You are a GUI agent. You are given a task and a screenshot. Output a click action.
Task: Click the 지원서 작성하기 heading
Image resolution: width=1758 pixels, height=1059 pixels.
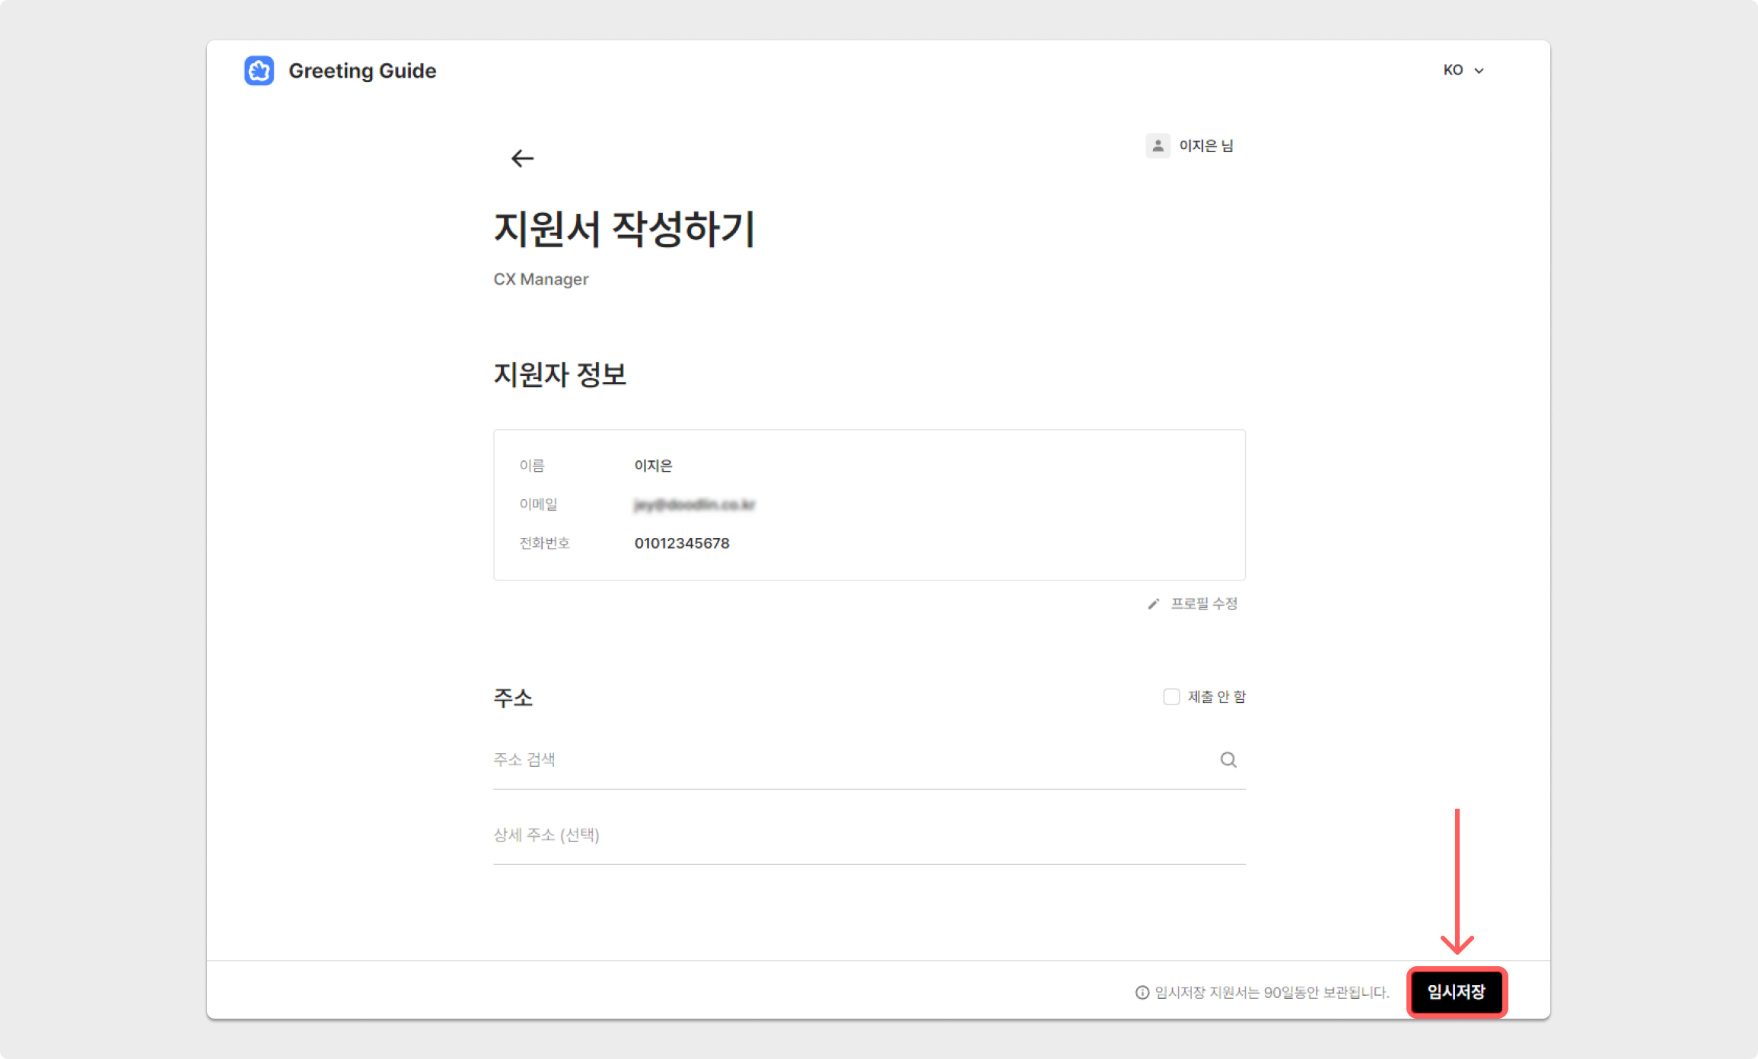pos(623,228)
